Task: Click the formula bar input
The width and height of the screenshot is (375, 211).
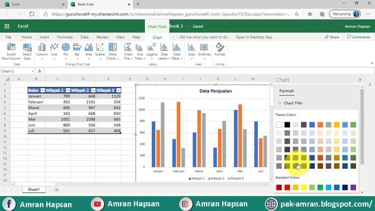Action: [x=209, y=71]
